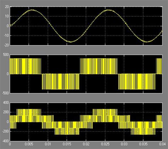Viewport: 168px width, 149px height.
Task: Click the -10 label on top plot axis
Action: (x=6, y=36)
